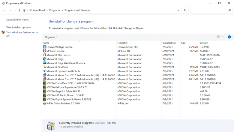Select the Microsoft Edge browser icon
Viewport: 234px width, 132px height.
[x=44, y=59]
